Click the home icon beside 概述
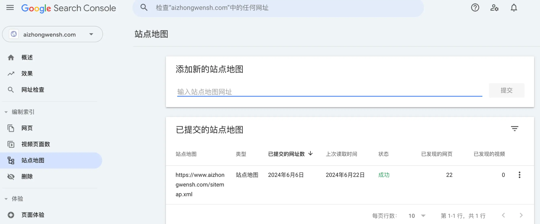 (11, 57)
